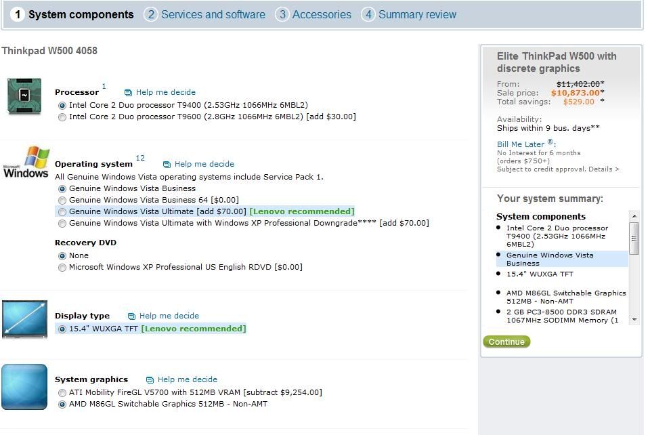Open operating system footnote 12
Screen dimensions: 650x435
point(140,158)
